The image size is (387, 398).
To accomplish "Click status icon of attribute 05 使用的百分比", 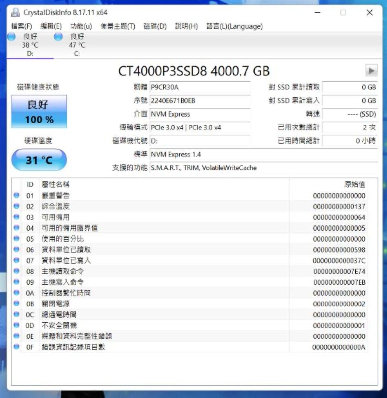I will coord(16,239).
